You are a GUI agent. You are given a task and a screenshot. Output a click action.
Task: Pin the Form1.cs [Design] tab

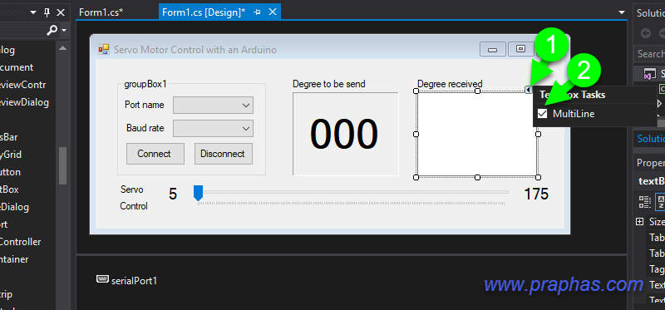[x=257, y=12]
